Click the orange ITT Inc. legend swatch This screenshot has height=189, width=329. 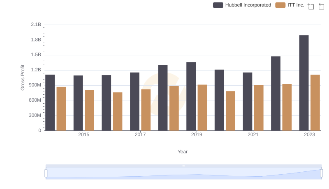click(x=280, y=5)
